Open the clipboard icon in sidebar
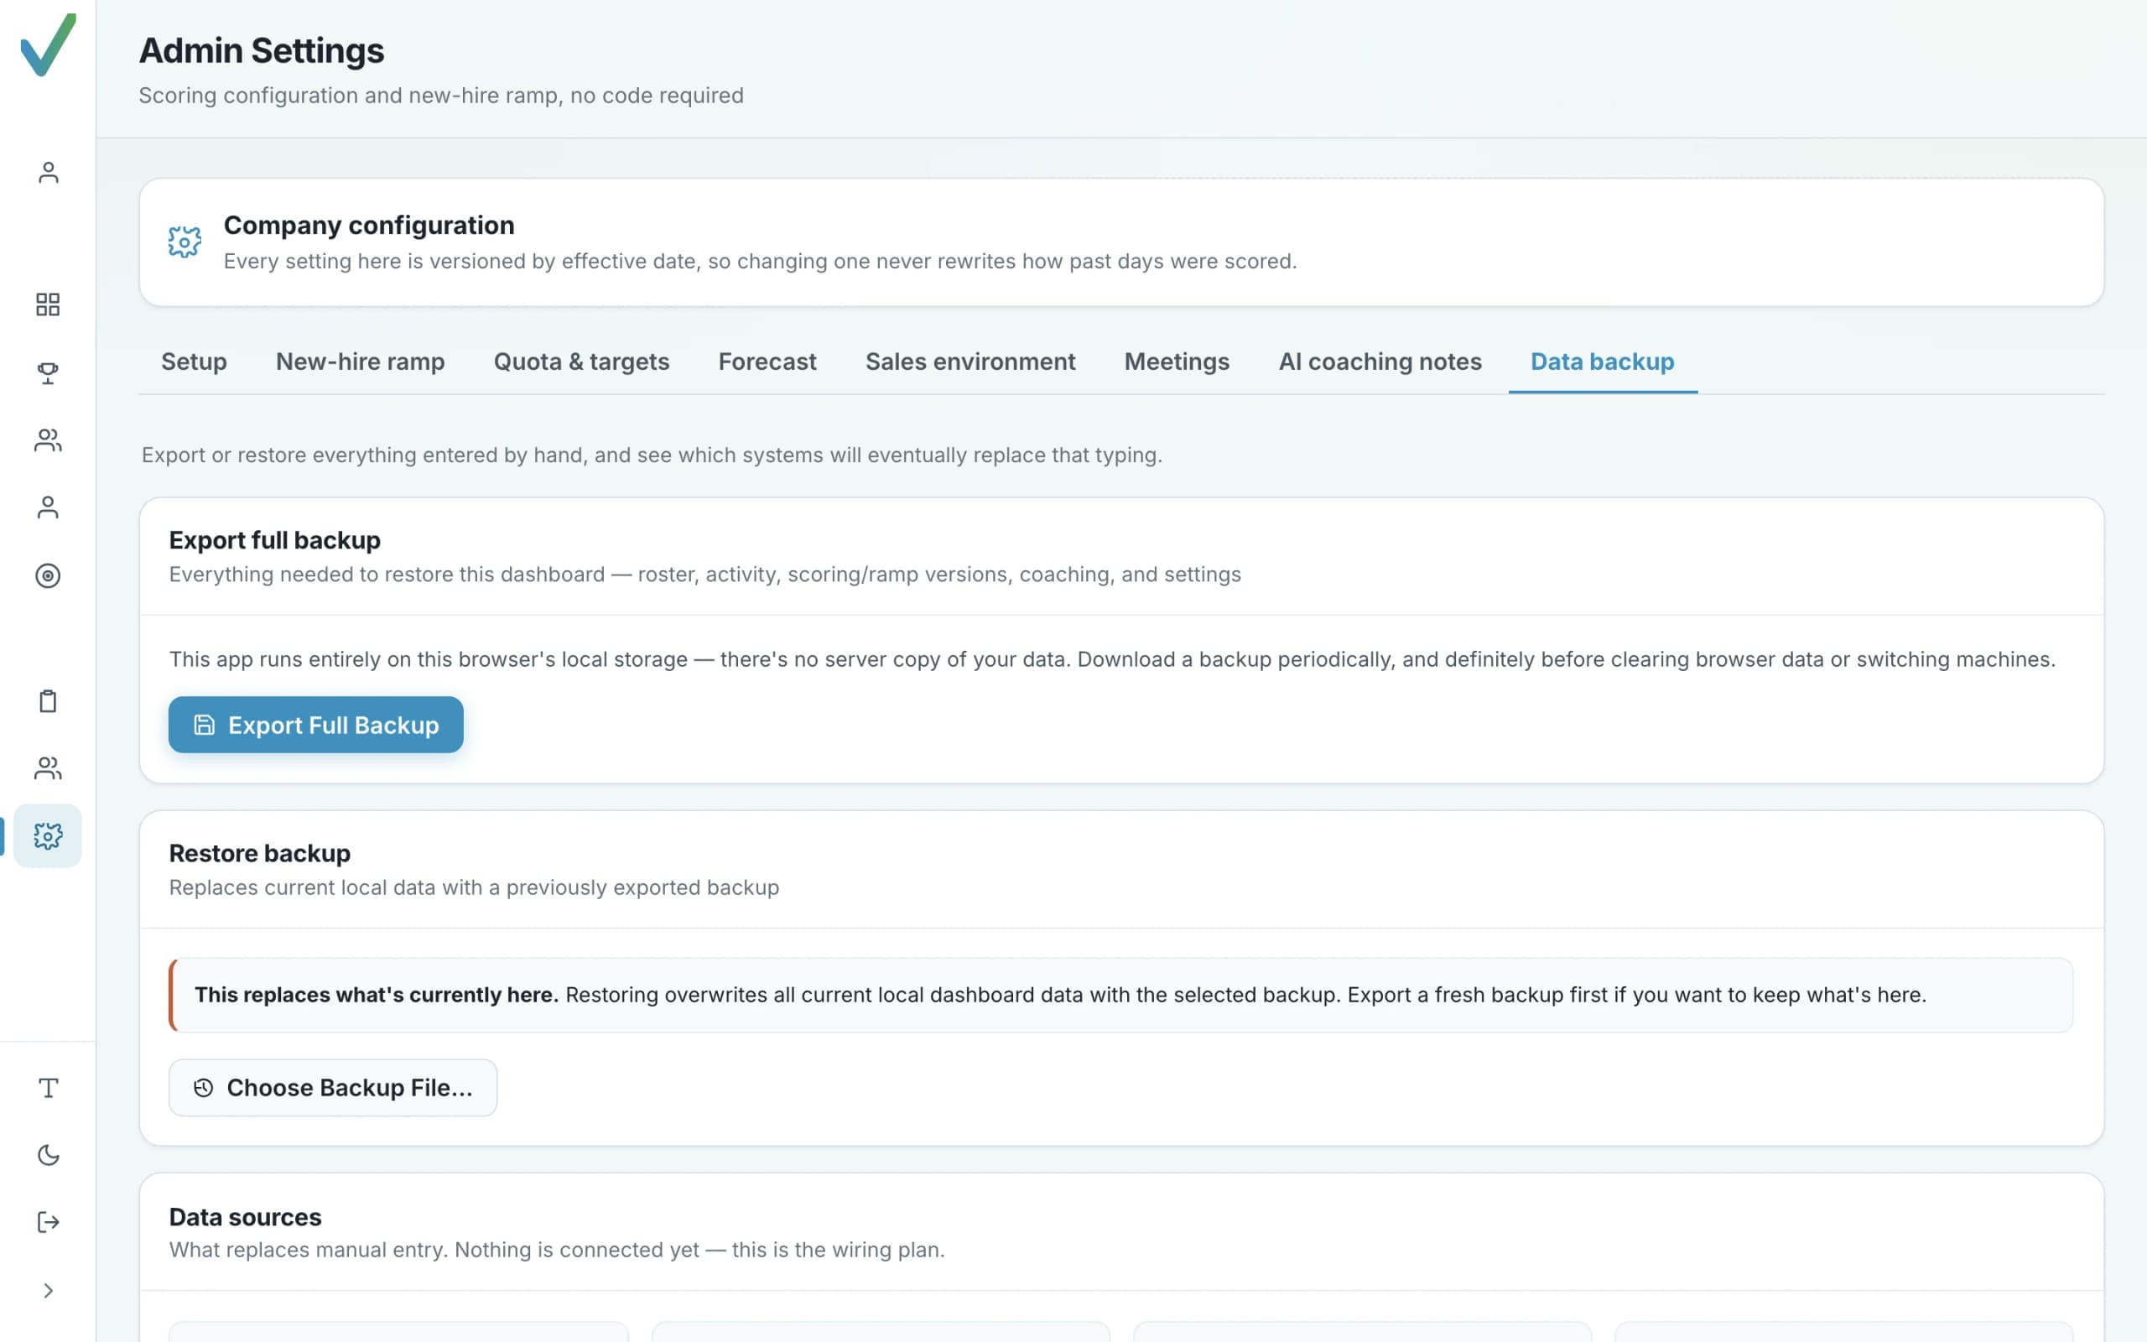The width and height of the screenshot is (2147, 1342). click(48, 701)
